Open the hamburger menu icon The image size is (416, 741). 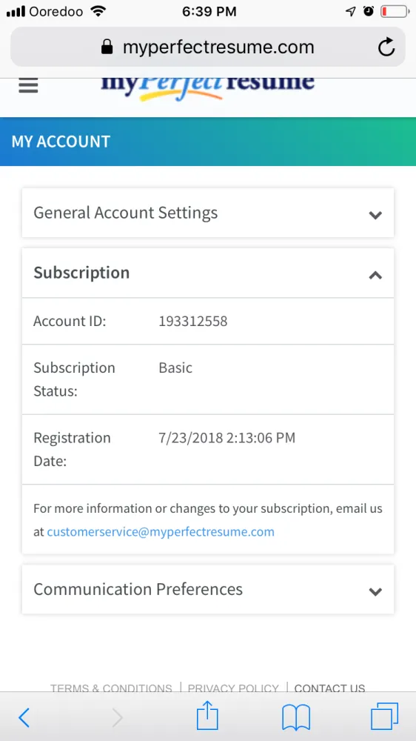click(x=28, y=85)
